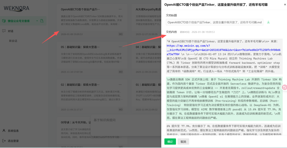Click the user icon beside 系统信息
This screenshot has height=148, width=287.
point(4,131)
